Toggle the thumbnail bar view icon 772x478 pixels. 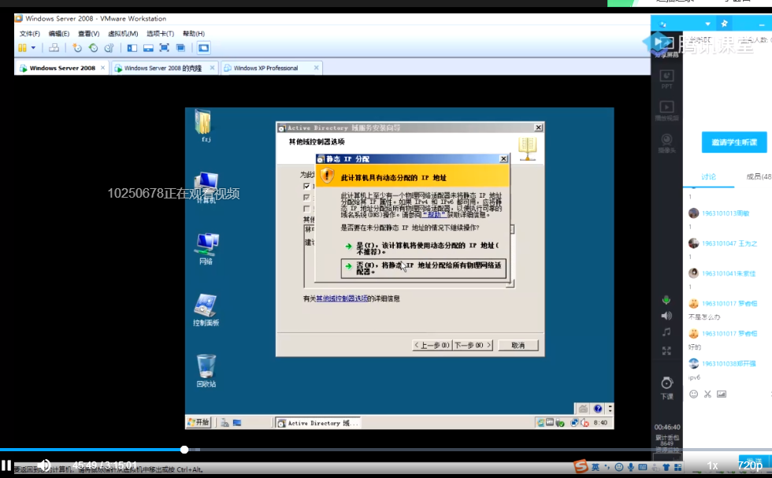click(148, 48)
